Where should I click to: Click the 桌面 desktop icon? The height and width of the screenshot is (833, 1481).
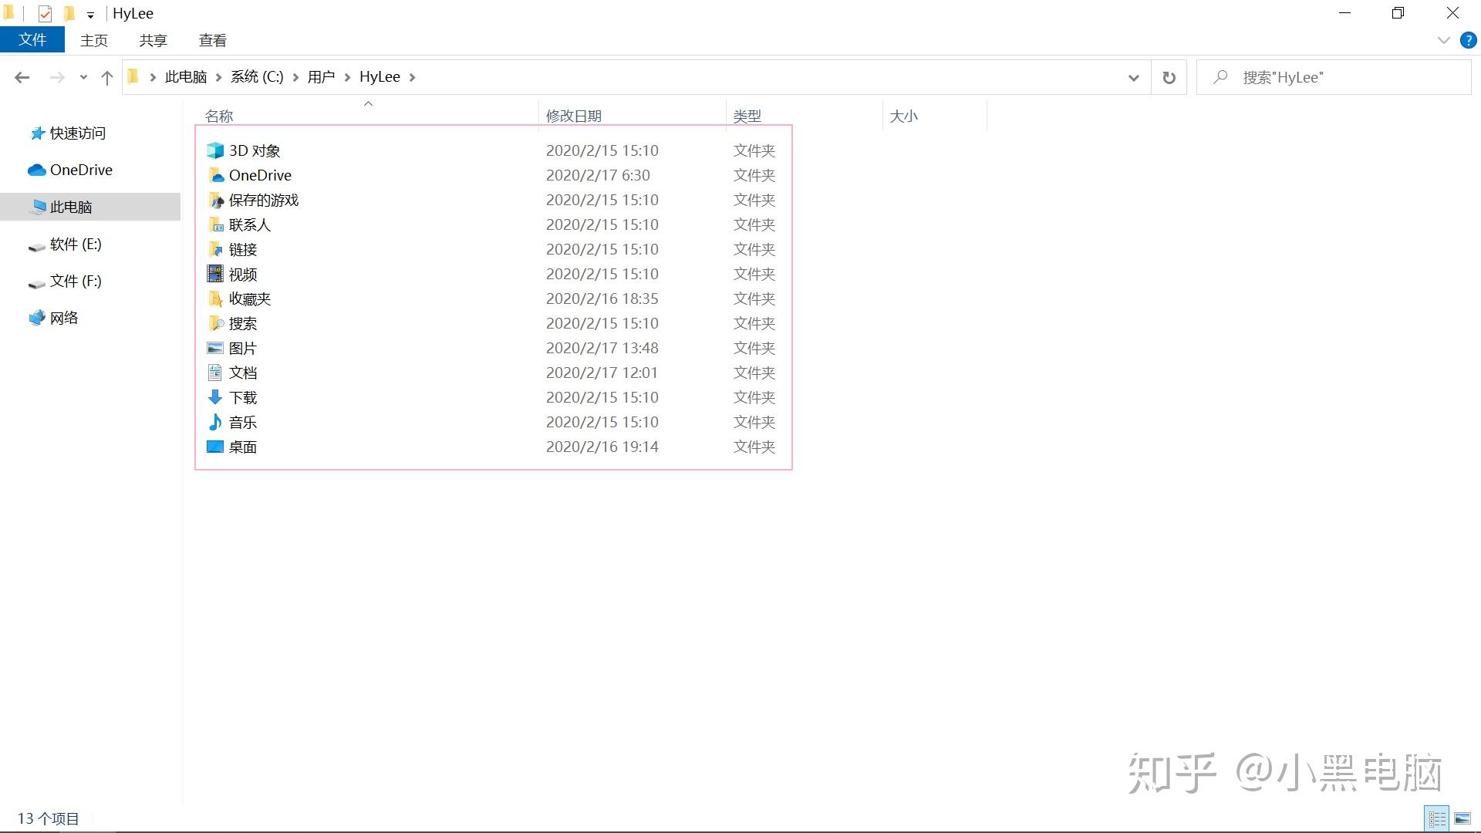(215, 447)
